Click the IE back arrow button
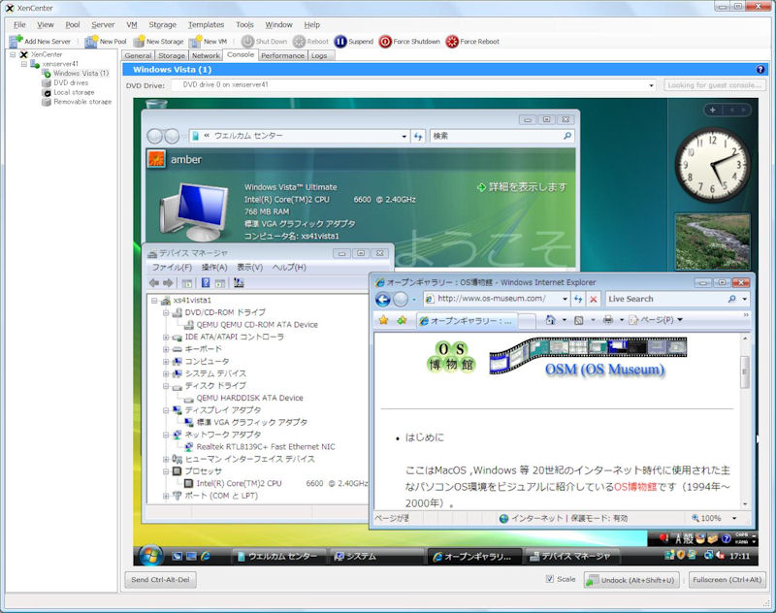The height and width of the screenshot is (613, 776). (x=382, y=299)
